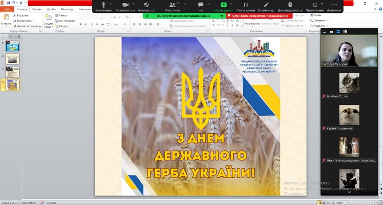Create a new slide with Создать слайд

tap(49, 22)
